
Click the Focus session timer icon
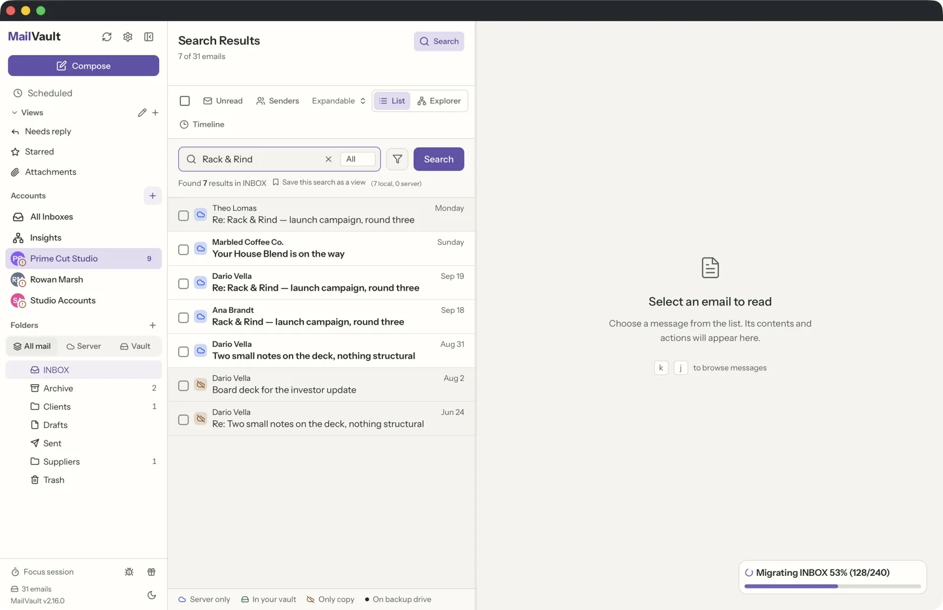click(15, 572)
